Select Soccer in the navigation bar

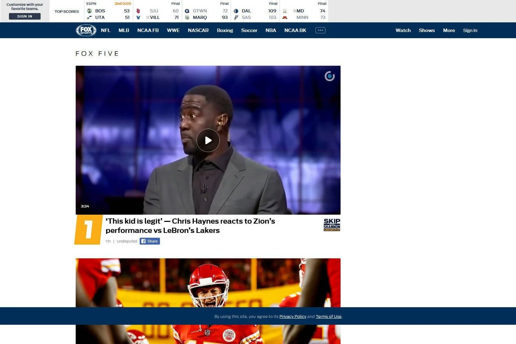[249, 30]
